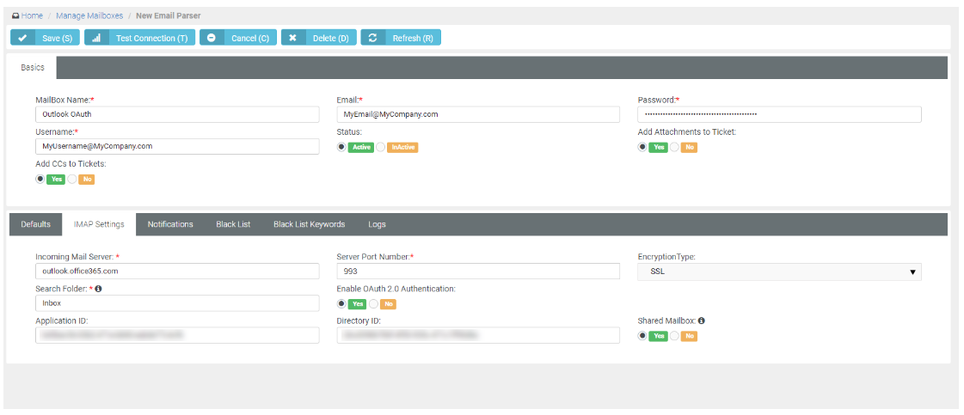Click the Server Port Number field
The image size is (964, 415).
(x=477, y=272)
